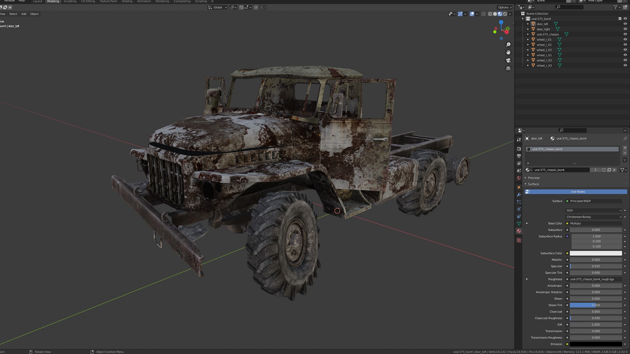The height and width of the screenshot is (354, 630).
Task: Open the Object Constraints properties tab
Action: pos(519,216)
